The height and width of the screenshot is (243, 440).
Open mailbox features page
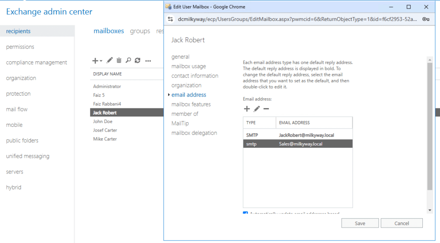click(x=191, y=104)
